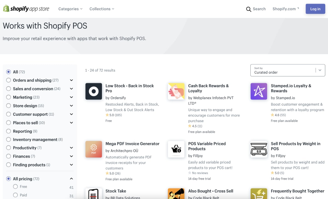Open the Categories menu
This screenshot has width=328, height=199.
tap(70, 9)
